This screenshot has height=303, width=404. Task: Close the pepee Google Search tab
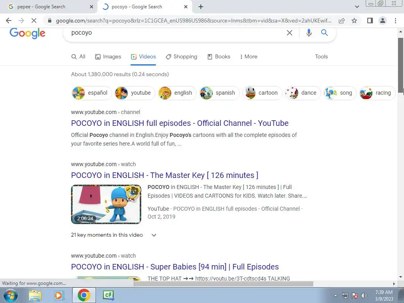[x=92, y=7]
